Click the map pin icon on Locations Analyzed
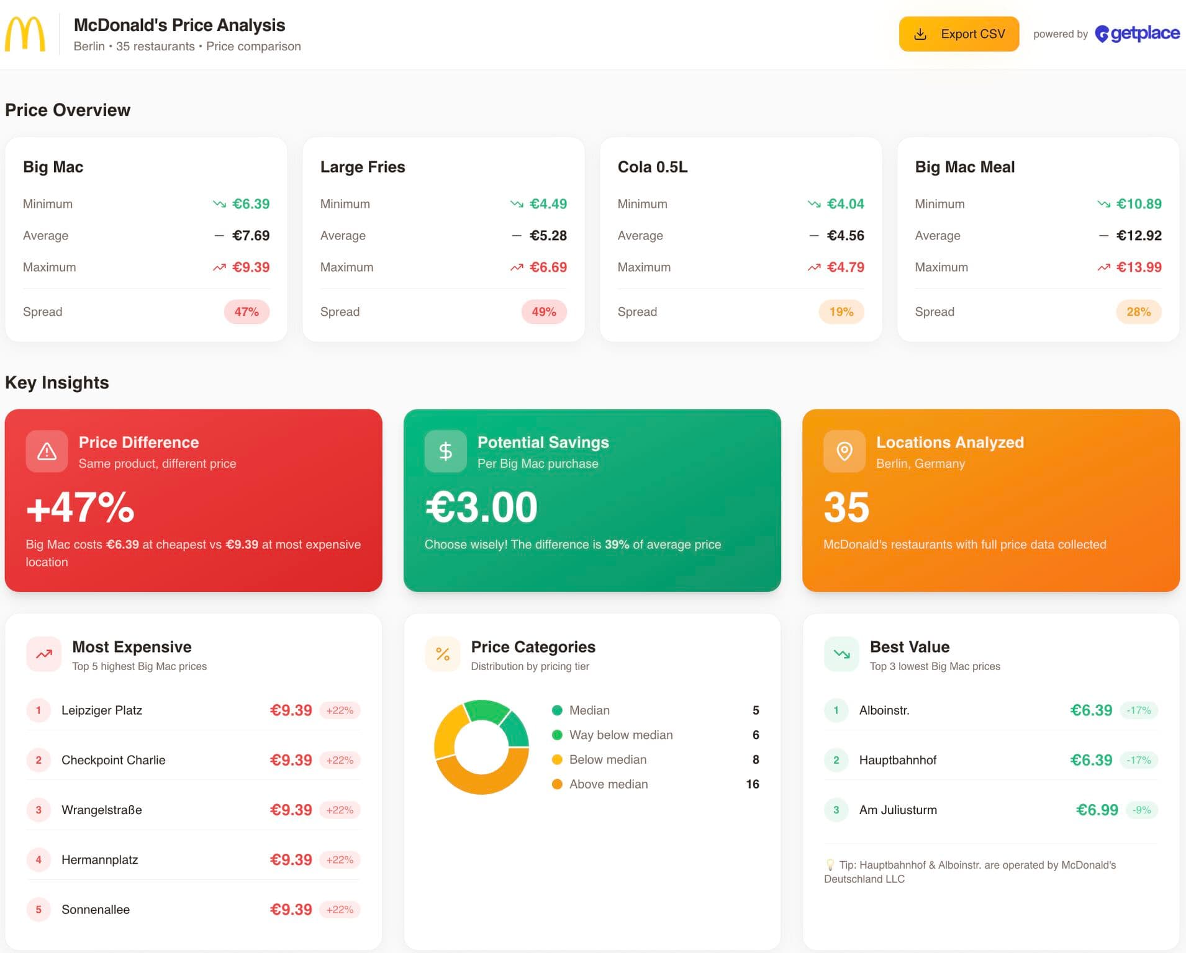 click(x=844, y=451)
